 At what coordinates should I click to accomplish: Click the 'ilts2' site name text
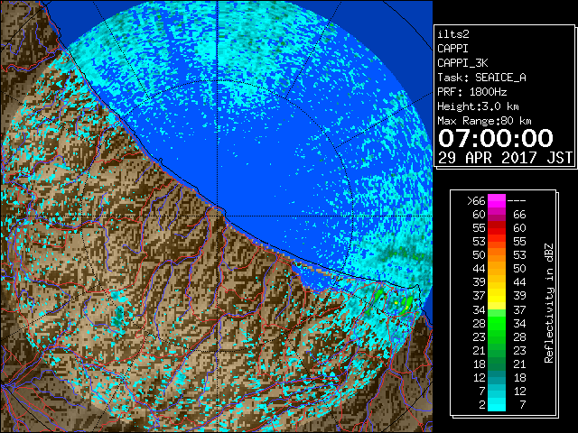453,34
